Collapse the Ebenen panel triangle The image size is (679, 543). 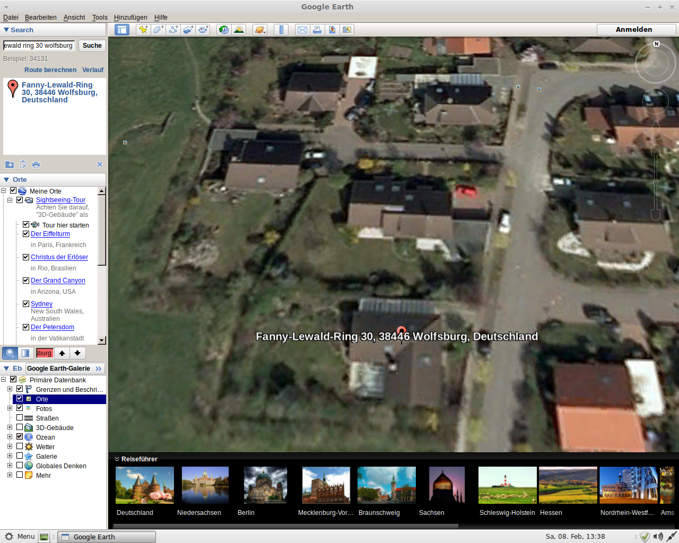(6, 368)
